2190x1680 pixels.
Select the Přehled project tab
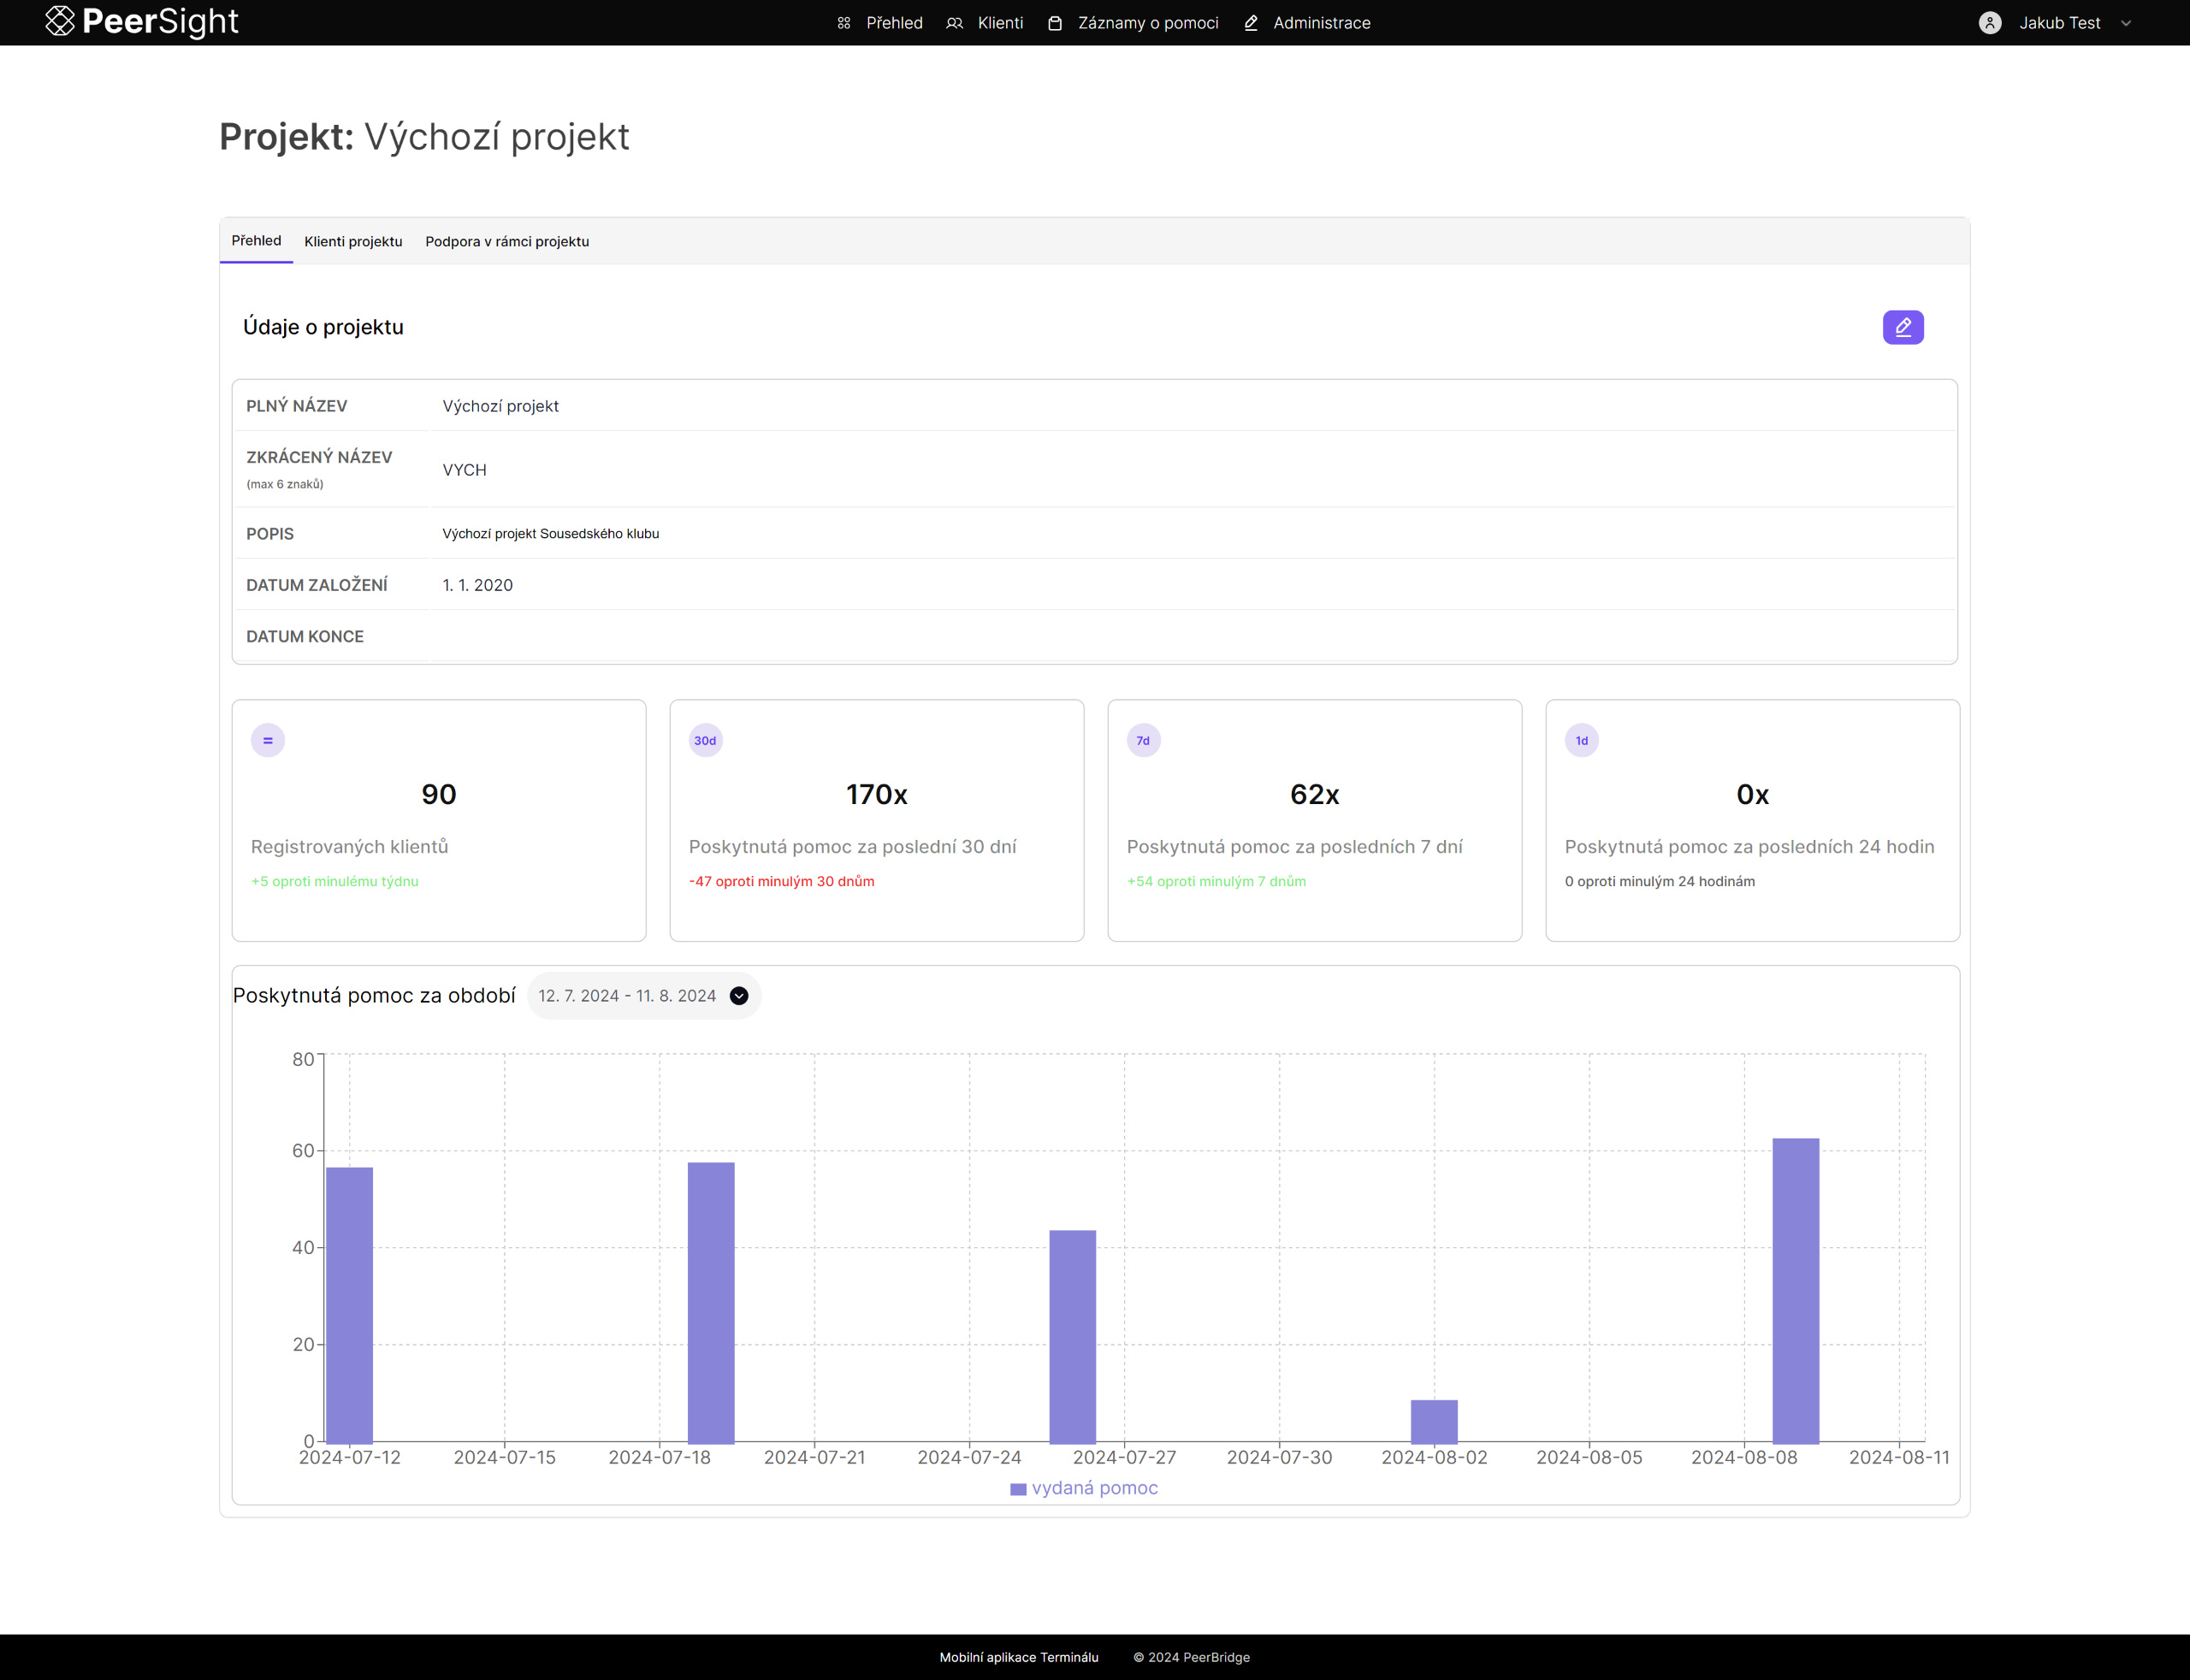pos(256,241)
